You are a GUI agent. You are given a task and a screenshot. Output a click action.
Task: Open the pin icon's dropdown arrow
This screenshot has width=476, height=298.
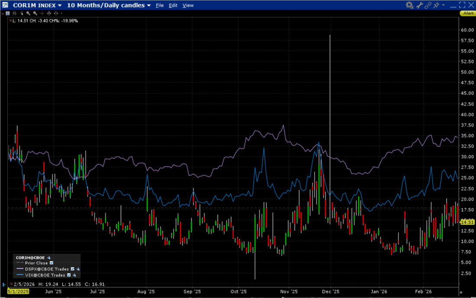coord(443,5)
